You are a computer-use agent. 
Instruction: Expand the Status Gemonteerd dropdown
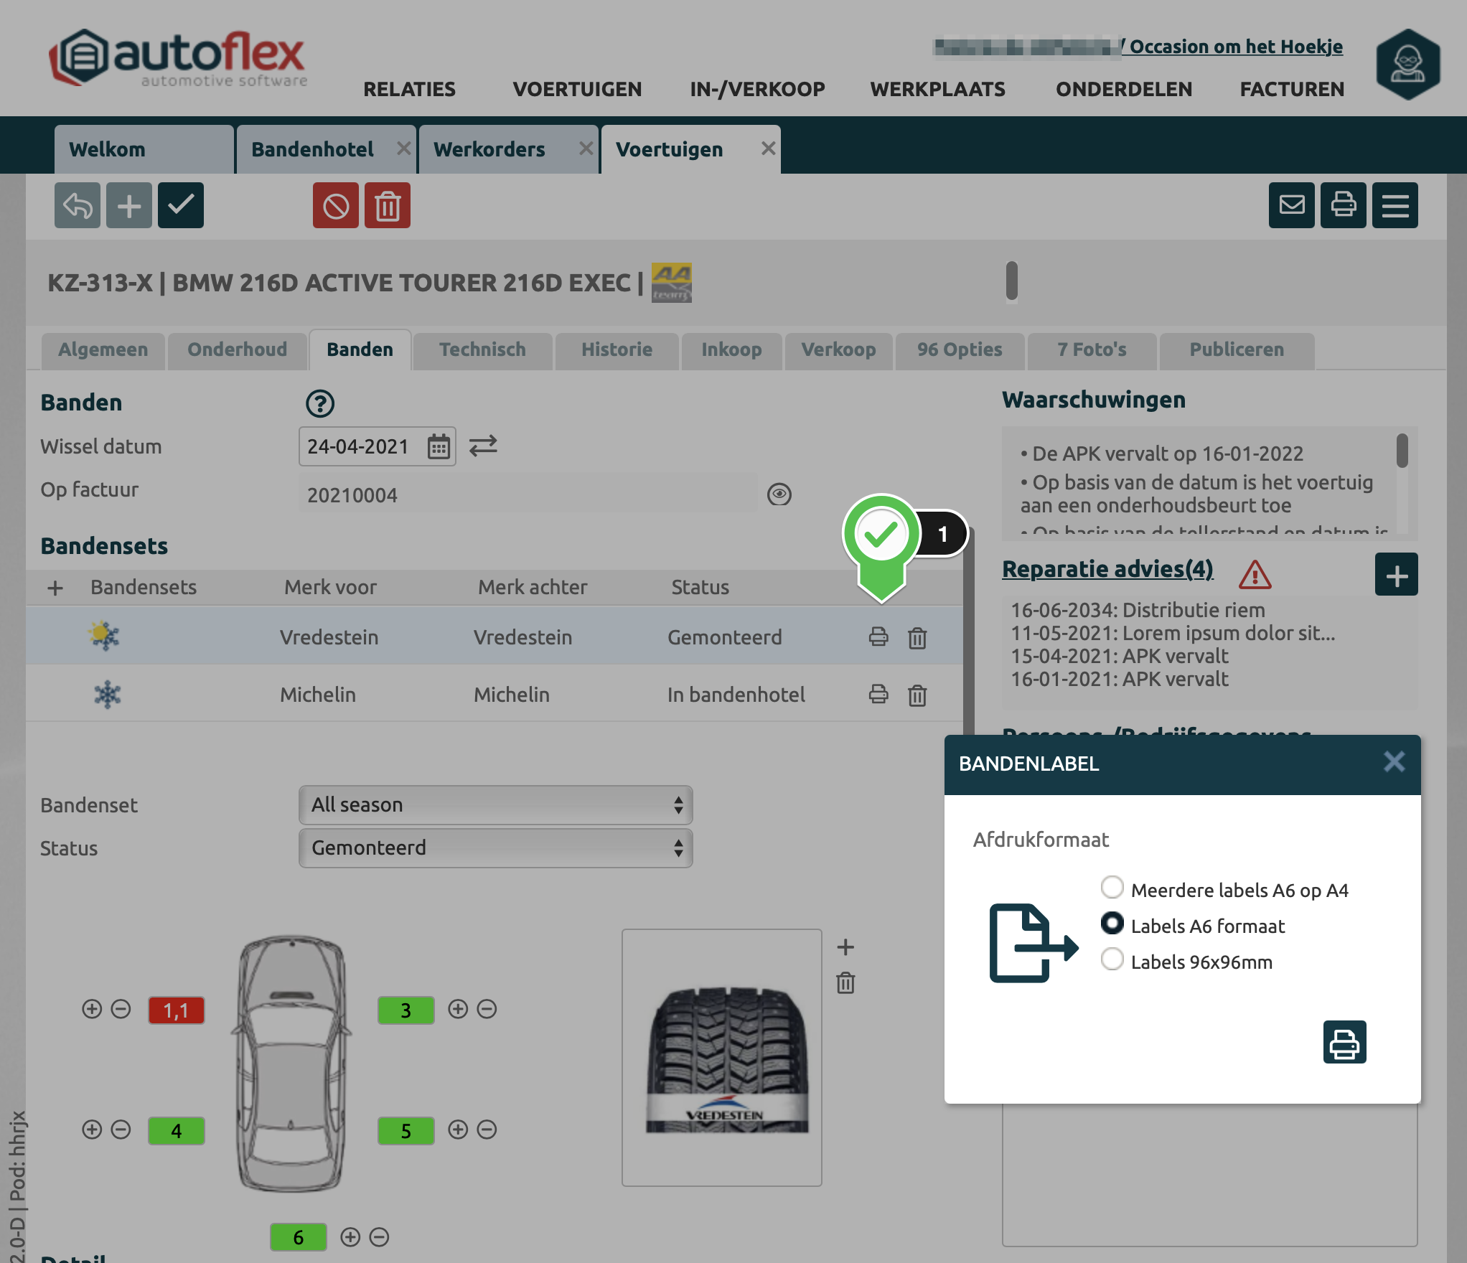(x=495, y=848)
